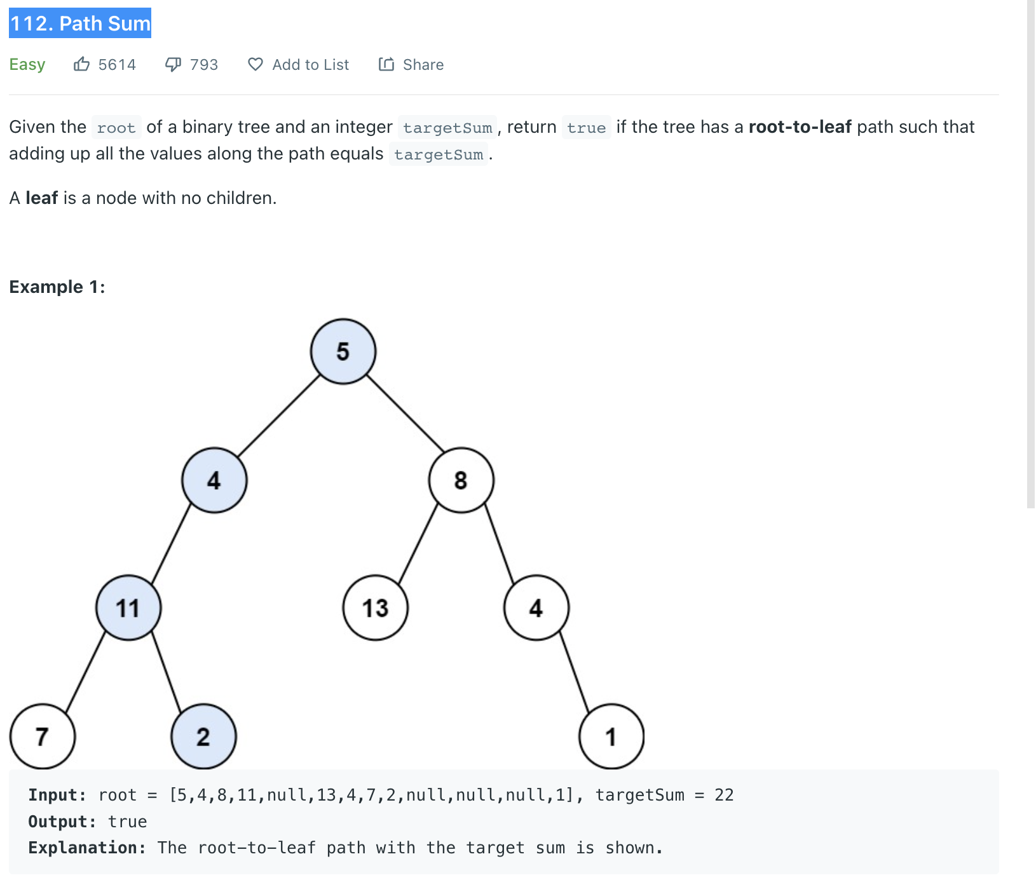Click the unshaded node 8
1036x887 pixels.
[461, 480]
